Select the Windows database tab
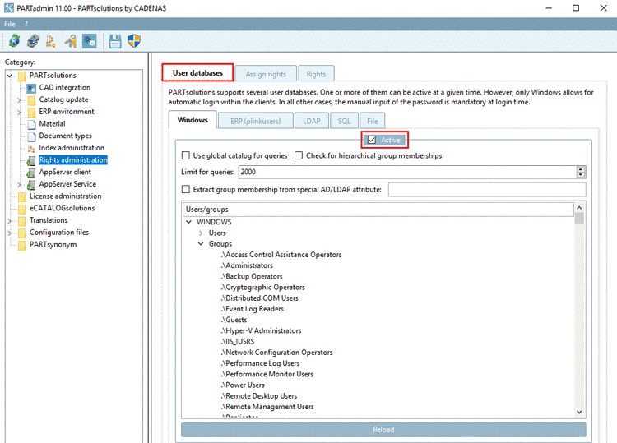The height and width of the screenshot is (443, 617). tap(193, 120)
